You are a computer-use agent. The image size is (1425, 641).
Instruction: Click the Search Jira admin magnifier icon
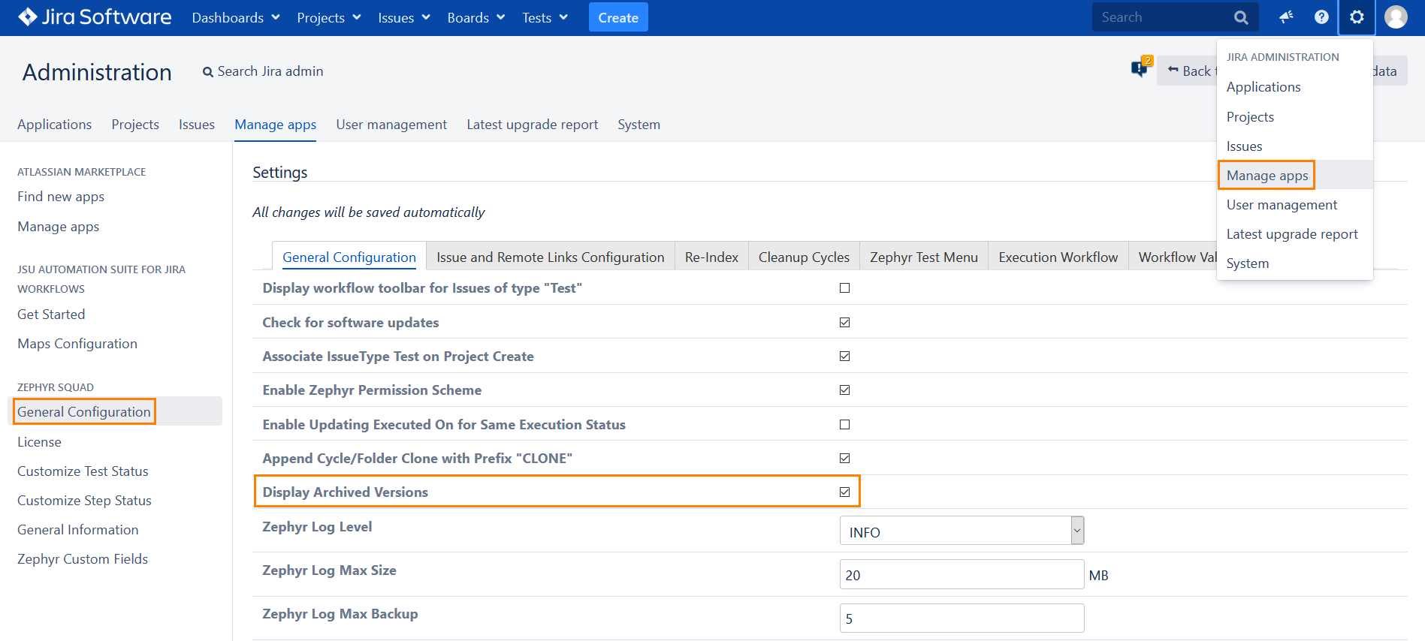[208, 72]
